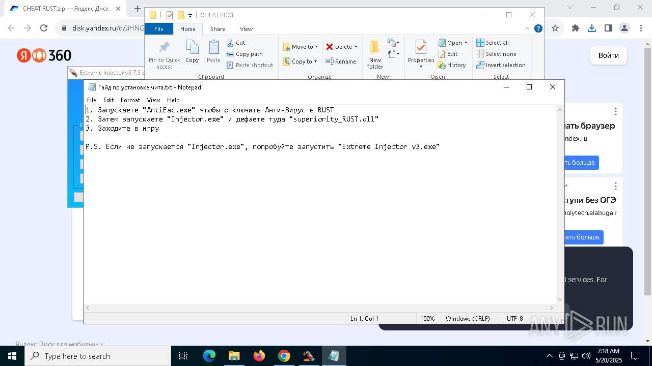652x366 pixels.
Task: Open the File tab in Explorer
Action: coord(159,29)
